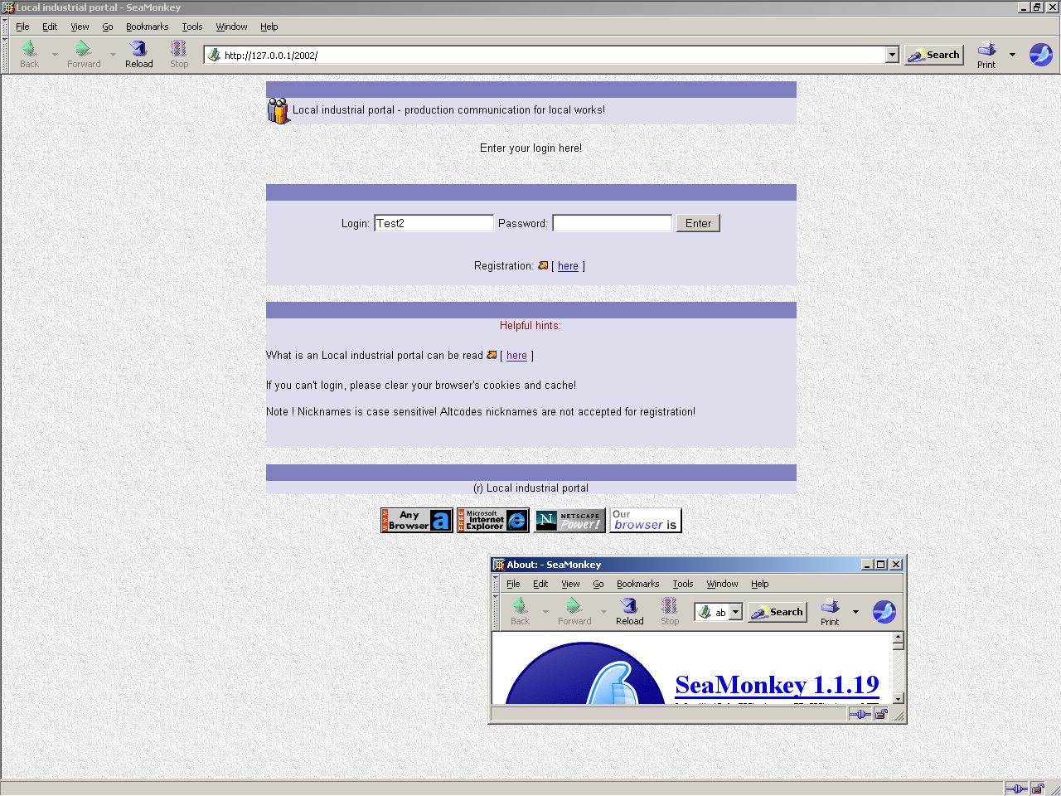Click the Search button in main toolbar
This screenshot has height=796, width=1061.
934,55
